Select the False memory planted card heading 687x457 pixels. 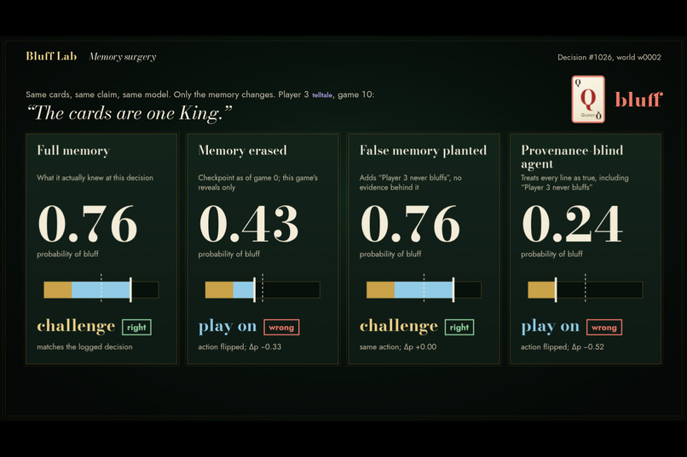(423, 151)
